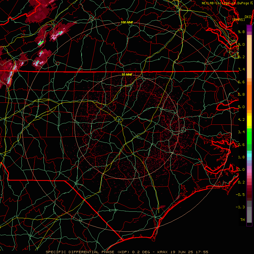Click the 9.0 legend value
This screenshot has width=254, height=254.
point(241,44)
